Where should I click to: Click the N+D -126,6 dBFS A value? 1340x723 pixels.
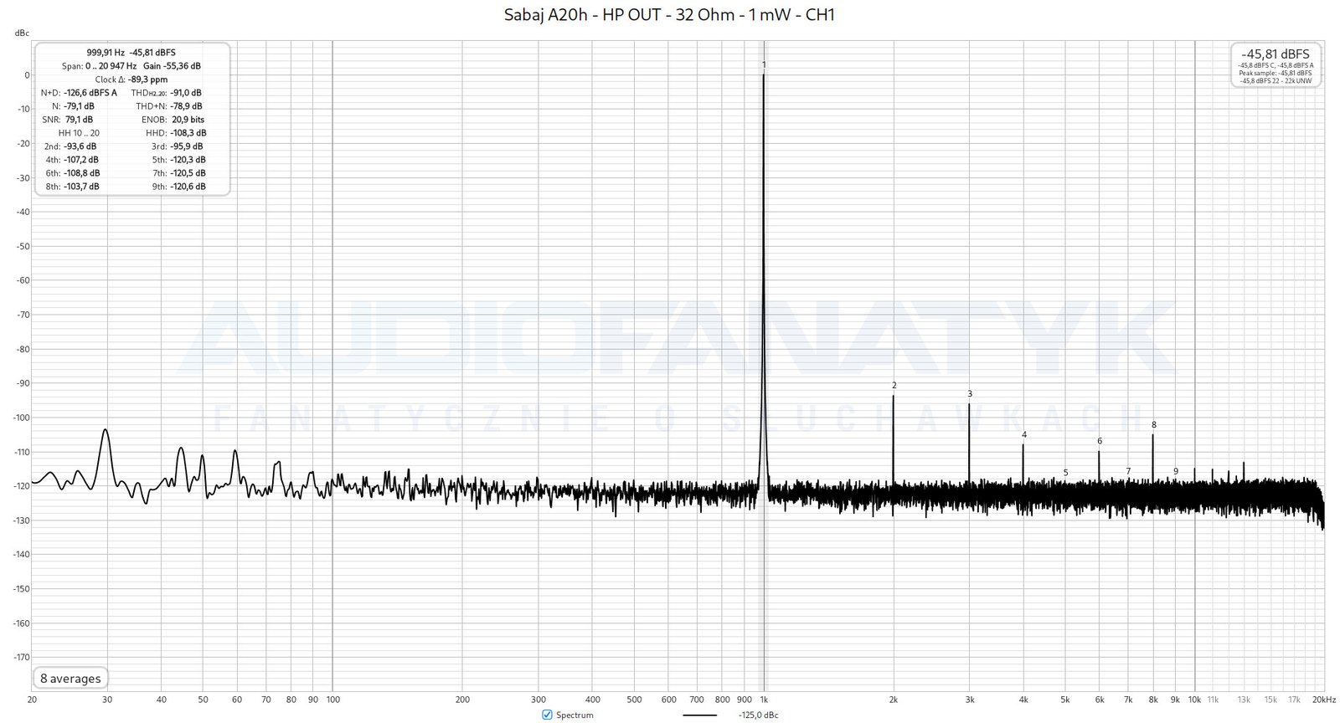(90, 93)
